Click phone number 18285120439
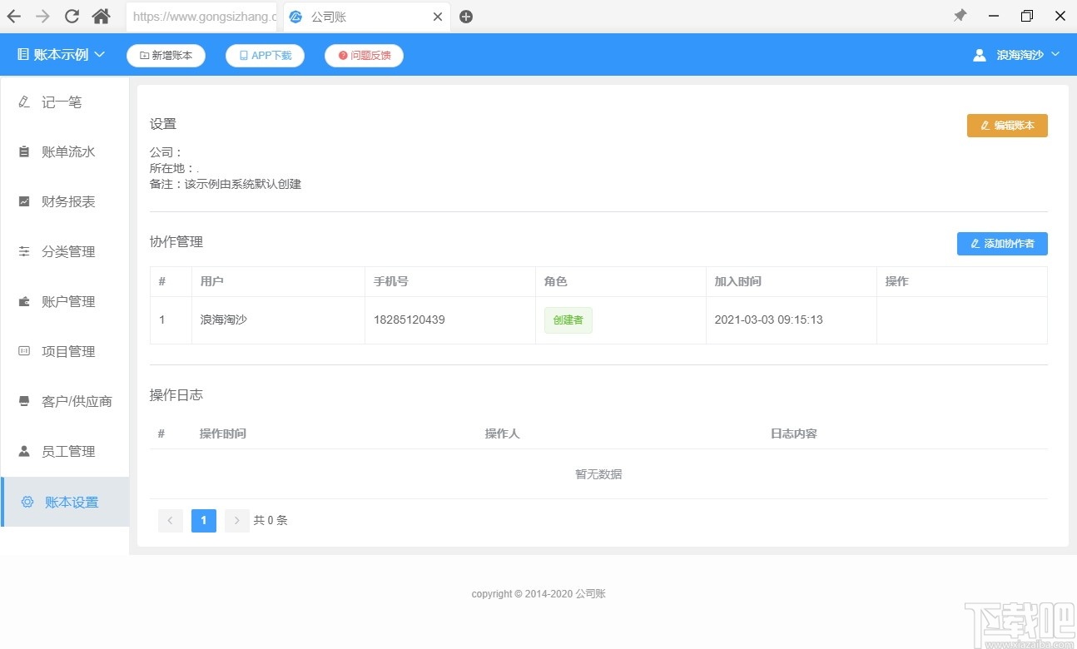1077x649 pixels. coord(409,320)
